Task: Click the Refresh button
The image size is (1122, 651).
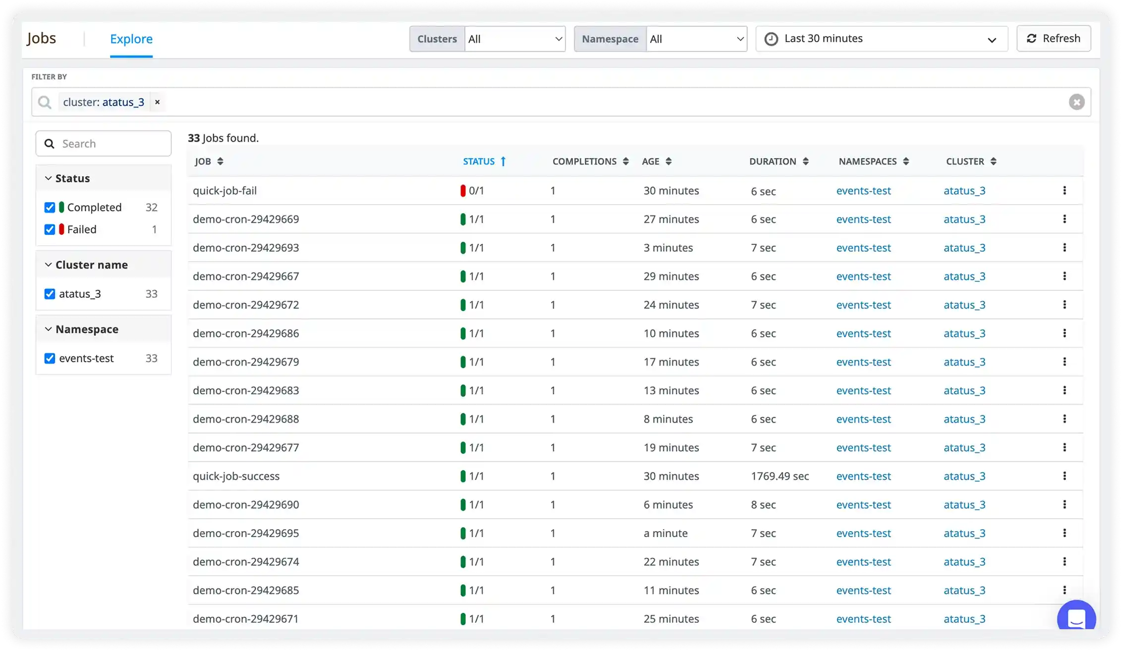Action: (1053, 38)
